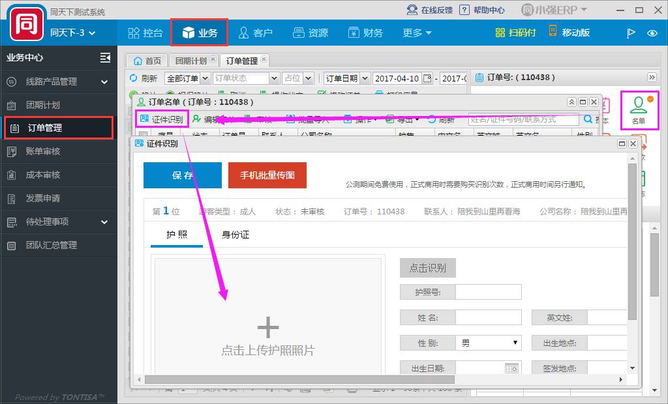Collapse the 业务中心 sidebar with menu icon
Viewport: 668px width, 404px height.
click(x=105, y=57)
